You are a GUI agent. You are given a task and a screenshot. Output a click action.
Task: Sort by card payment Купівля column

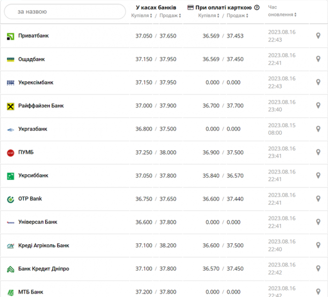coord(209,15)
